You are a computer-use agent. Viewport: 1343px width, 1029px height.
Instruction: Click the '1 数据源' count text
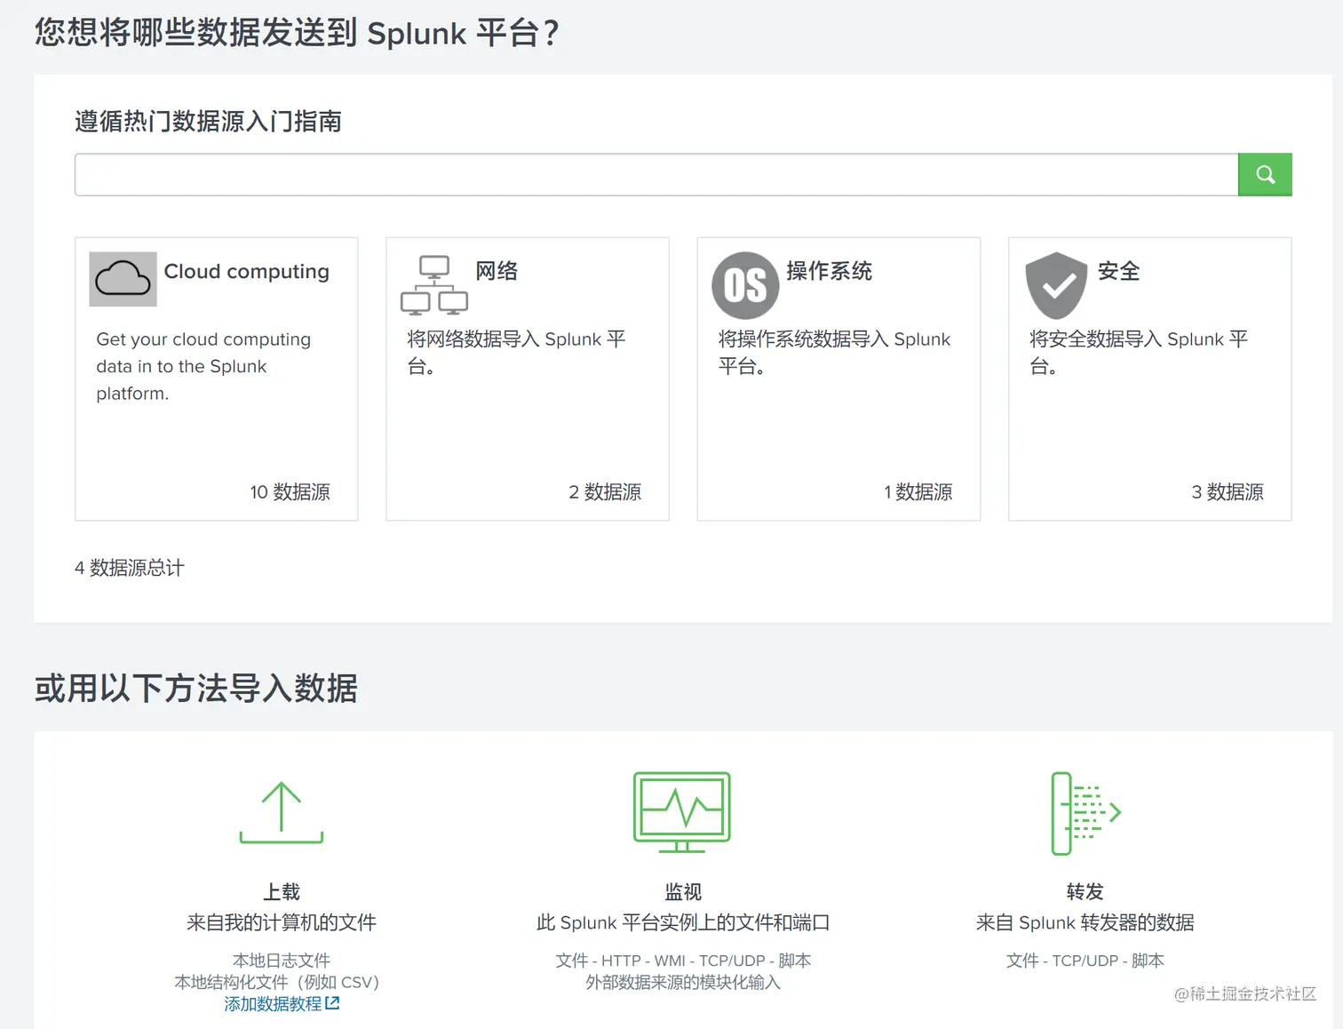(x=918, y=492)
